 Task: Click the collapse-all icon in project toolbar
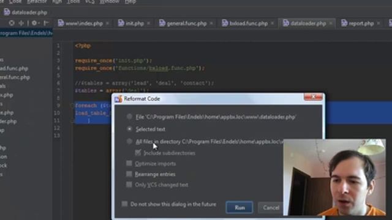(21, 23)
